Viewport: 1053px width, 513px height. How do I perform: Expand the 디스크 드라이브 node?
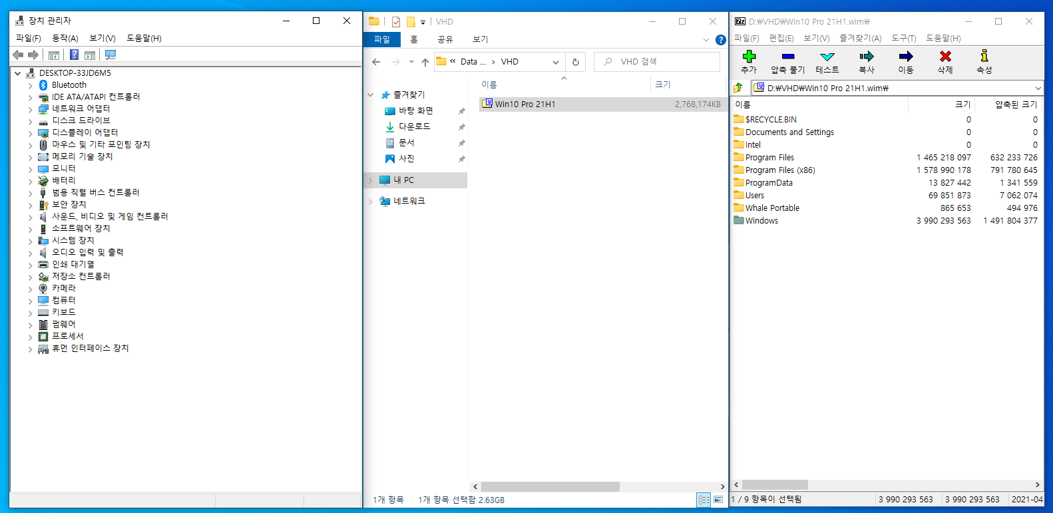[x=30, y=121]
